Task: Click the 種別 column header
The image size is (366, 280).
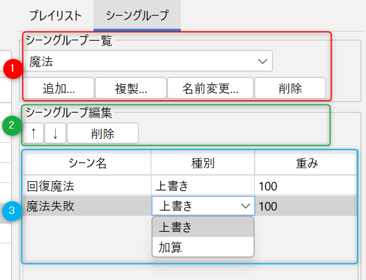Action: (x=203, y=164)
